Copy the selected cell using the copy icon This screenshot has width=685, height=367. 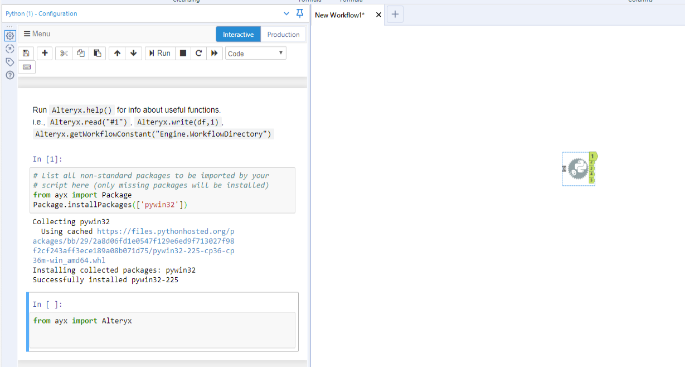click(x=80, y=53)
